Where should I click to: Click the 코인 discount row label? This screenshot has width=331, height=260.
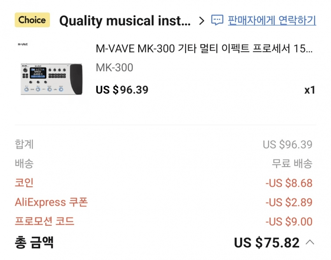coord(24,183)
